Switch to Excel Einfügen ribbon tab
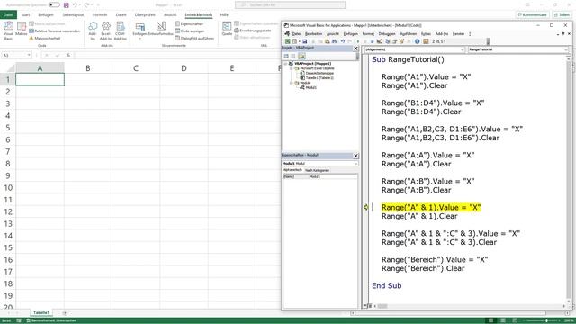The image size is (576, 324). tap(46, 14)
